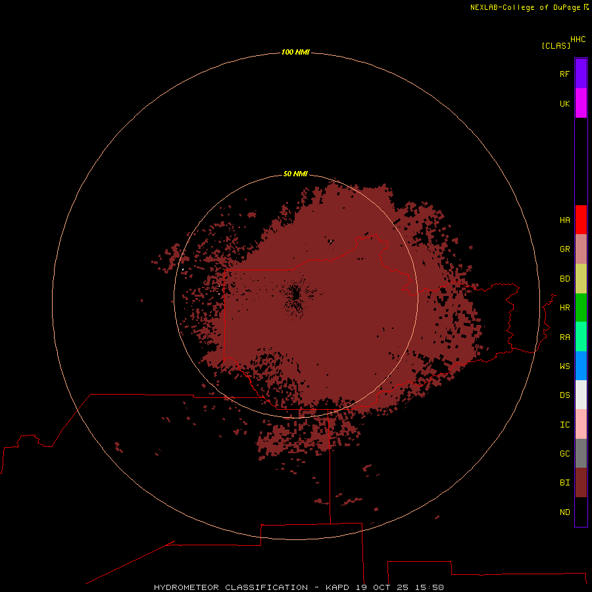Click the UK legend label
Screen dimensions: 592x592
[x=564, y=103]
